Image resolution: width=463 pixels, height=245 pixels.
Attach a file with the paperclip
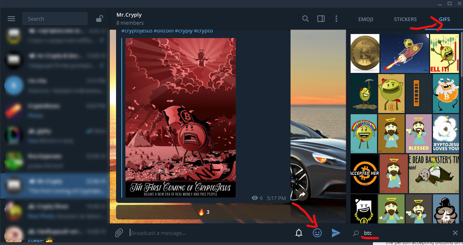click(119, 233)
